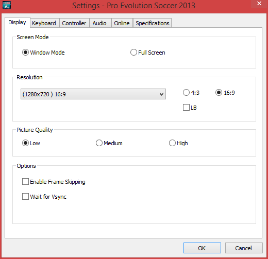Select the Online tab
This screenshot has height=259, width=268.
pyautogui.click(x=122, y=23)
